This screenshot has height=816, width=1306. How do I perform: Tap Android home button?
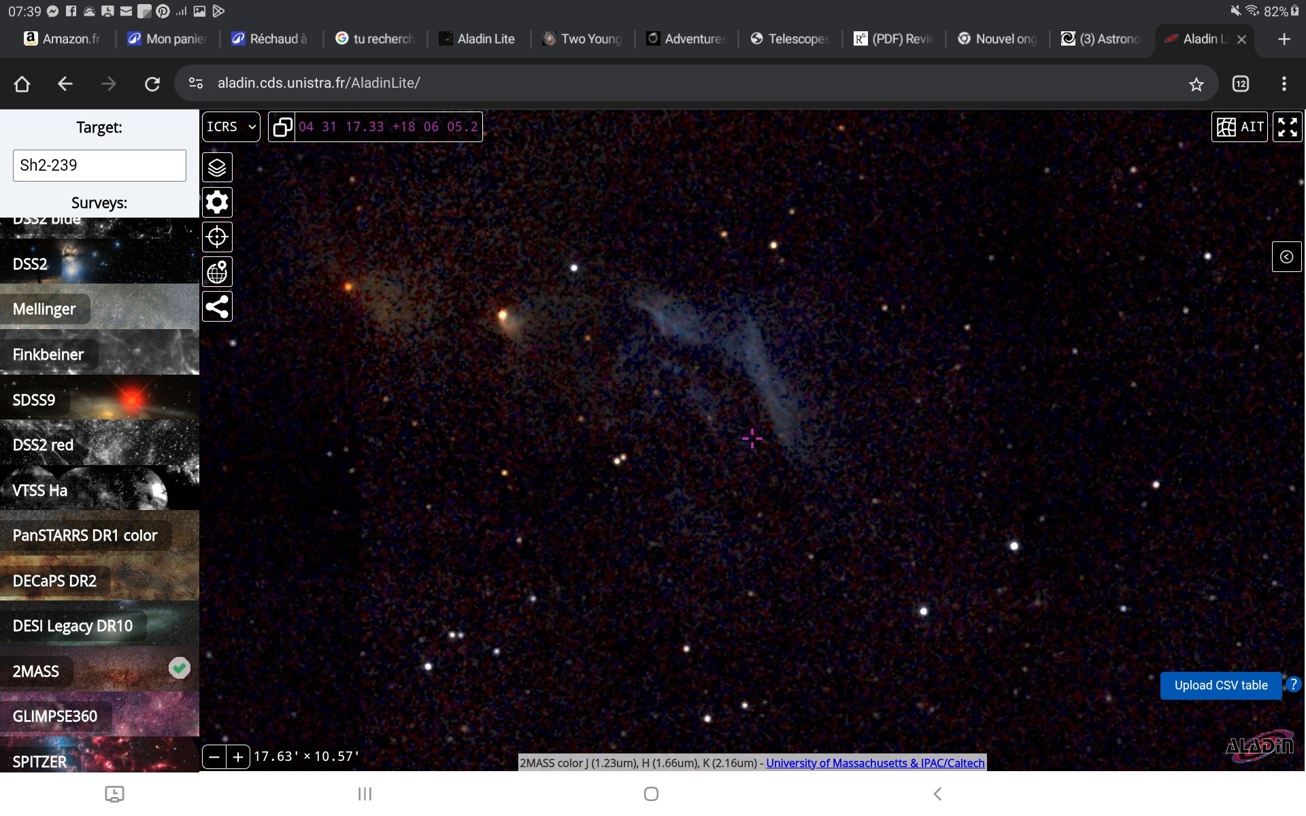(651, 794)
